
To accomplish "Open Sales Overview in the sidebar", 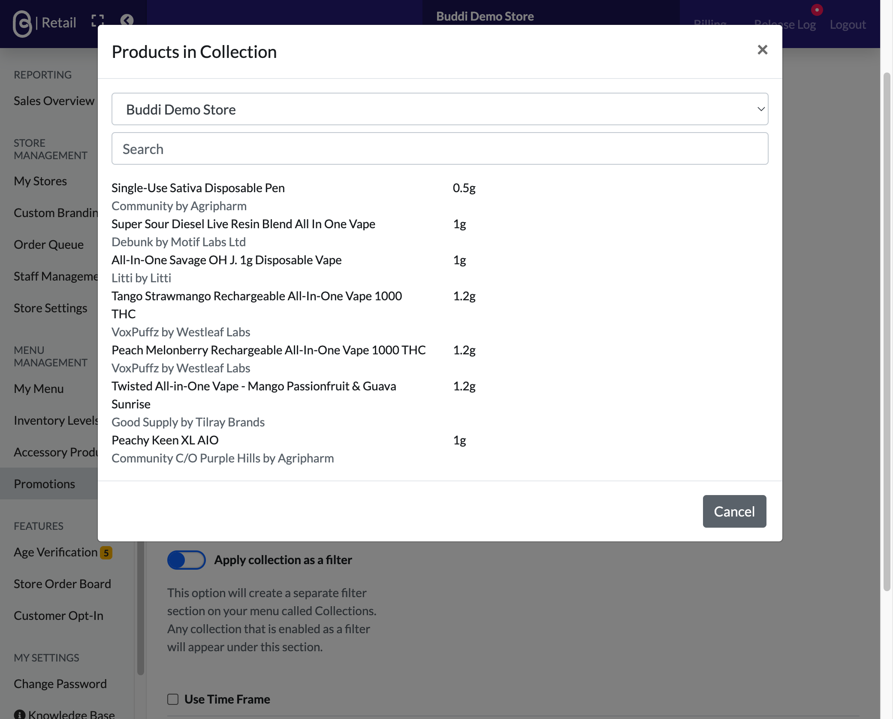I will (x=54, y=101).
